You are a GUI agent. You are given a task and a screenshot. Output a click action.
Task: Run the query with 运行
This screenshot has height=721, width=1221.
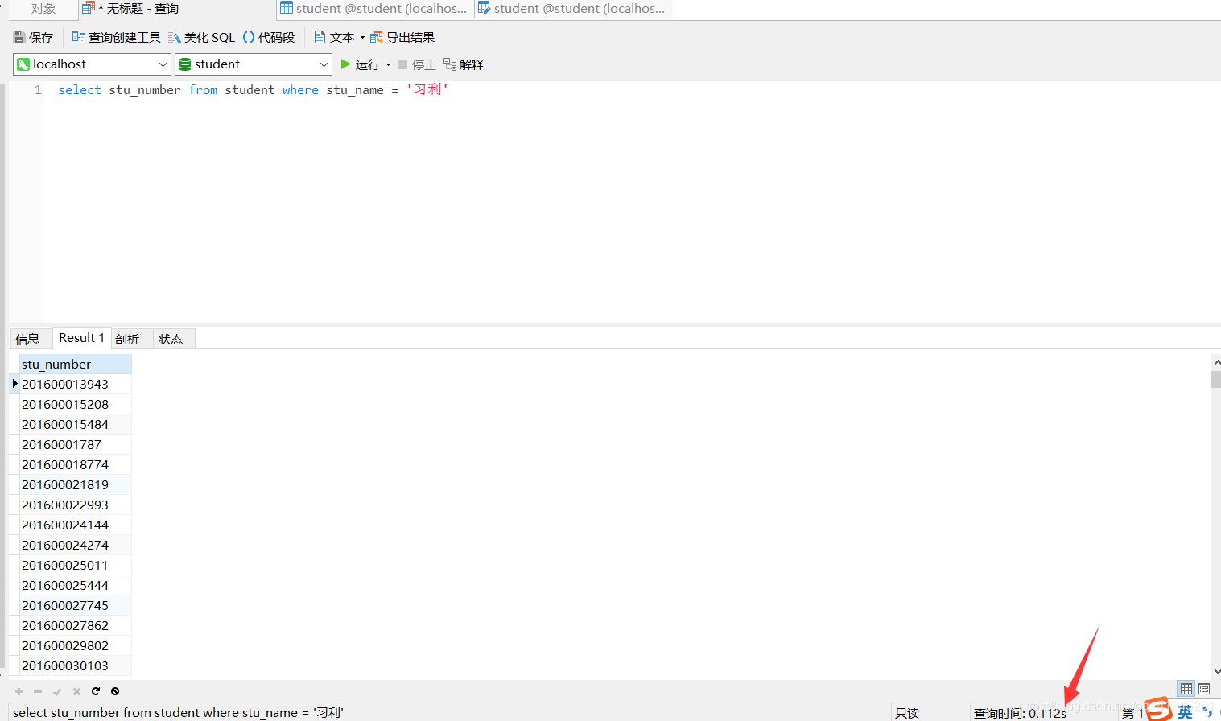click(x=360, y=64)
